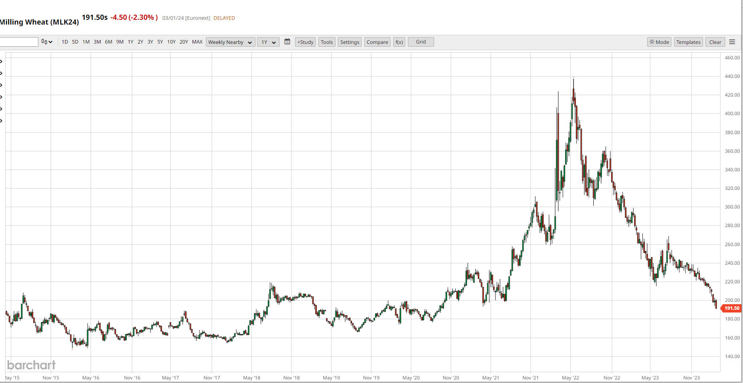Open the f(x) expressions tool
This screenshot has width=743, height=383.
point(399,42)
